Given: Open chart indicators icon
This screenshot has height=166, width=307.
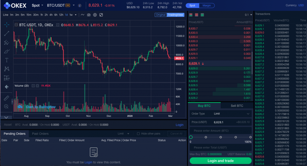Looking at the screenshot, I should (x=83, y=15).
